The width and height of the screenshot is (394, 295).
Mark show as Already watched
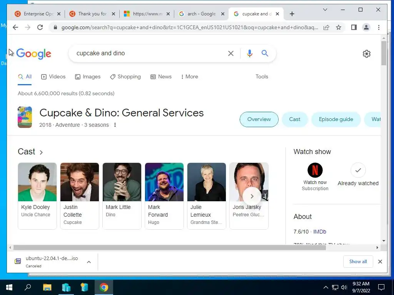click(358, 170)
